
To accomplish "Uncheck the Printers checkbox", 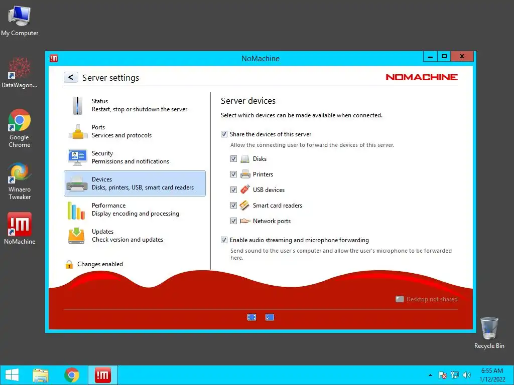I will pyautogui.click(x=233, y=174).
